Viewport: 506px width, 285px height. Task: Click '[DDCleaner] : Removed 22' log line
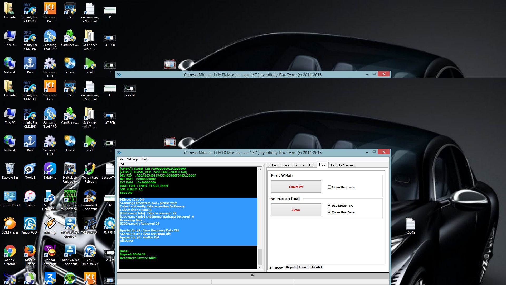[139, 224]
